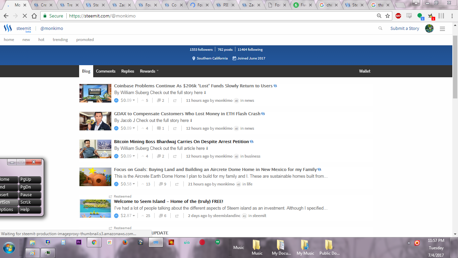Viewport: 458px width, 258px height.
Task: Open the business tag link
Action: tap(252, 156)
